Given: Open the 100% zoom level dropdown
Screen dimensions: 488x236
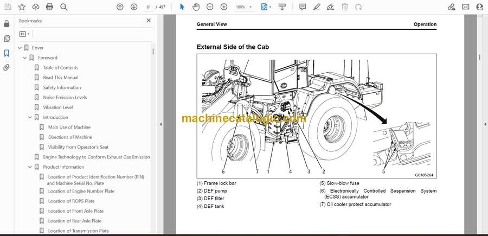Looking at the screenshot, I should pos(243,7).
